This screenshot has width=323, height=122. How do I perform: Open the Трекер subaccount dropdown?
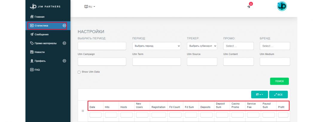(202, 46)
